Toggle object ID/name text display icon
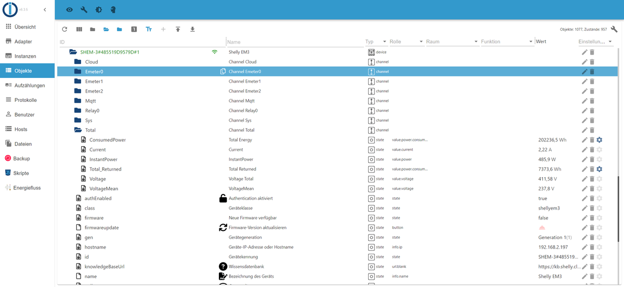Image resolution: width=624 pixels, height=287 pixels. coord(149,30)
